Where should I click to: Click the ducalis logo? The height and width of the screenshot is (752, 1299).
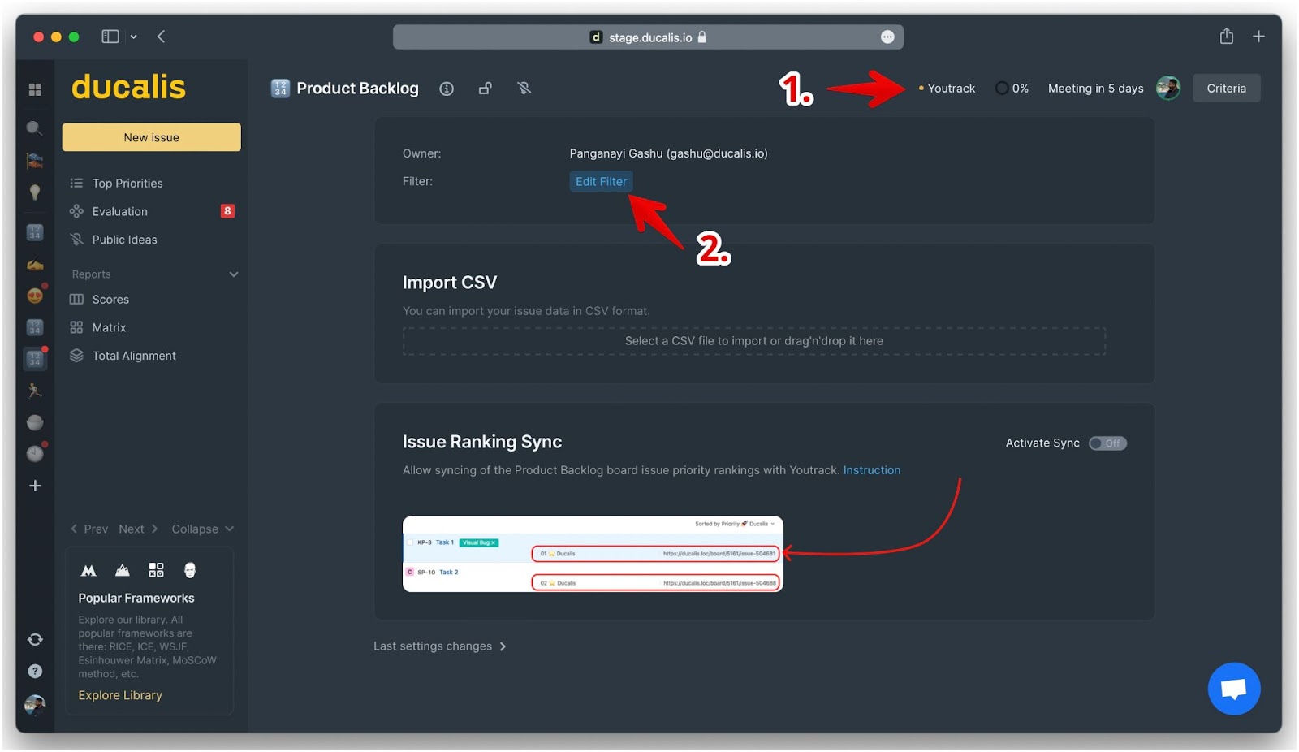(128, 87)
